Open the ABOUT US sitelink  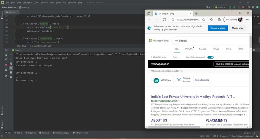[x=159, y=120]
